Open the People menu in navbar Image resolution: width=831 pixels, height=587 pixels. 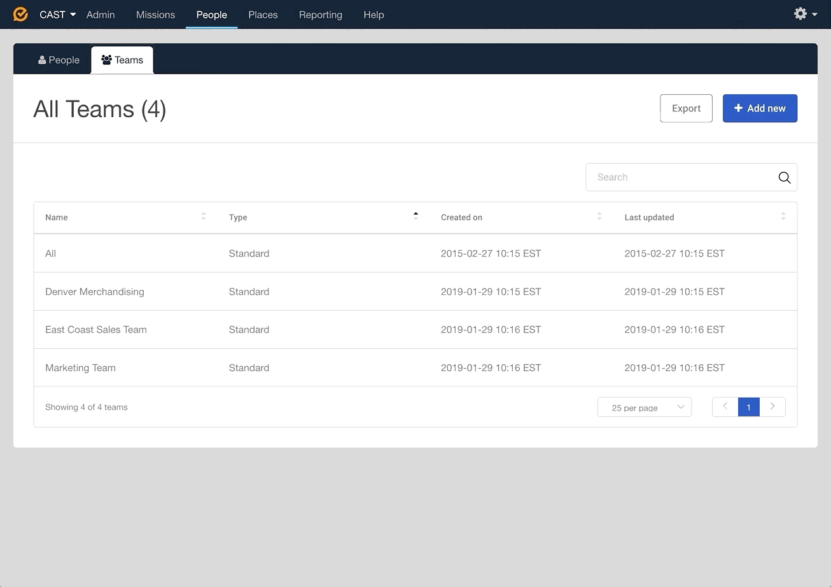pyautogui.click(x=212, y=15)
